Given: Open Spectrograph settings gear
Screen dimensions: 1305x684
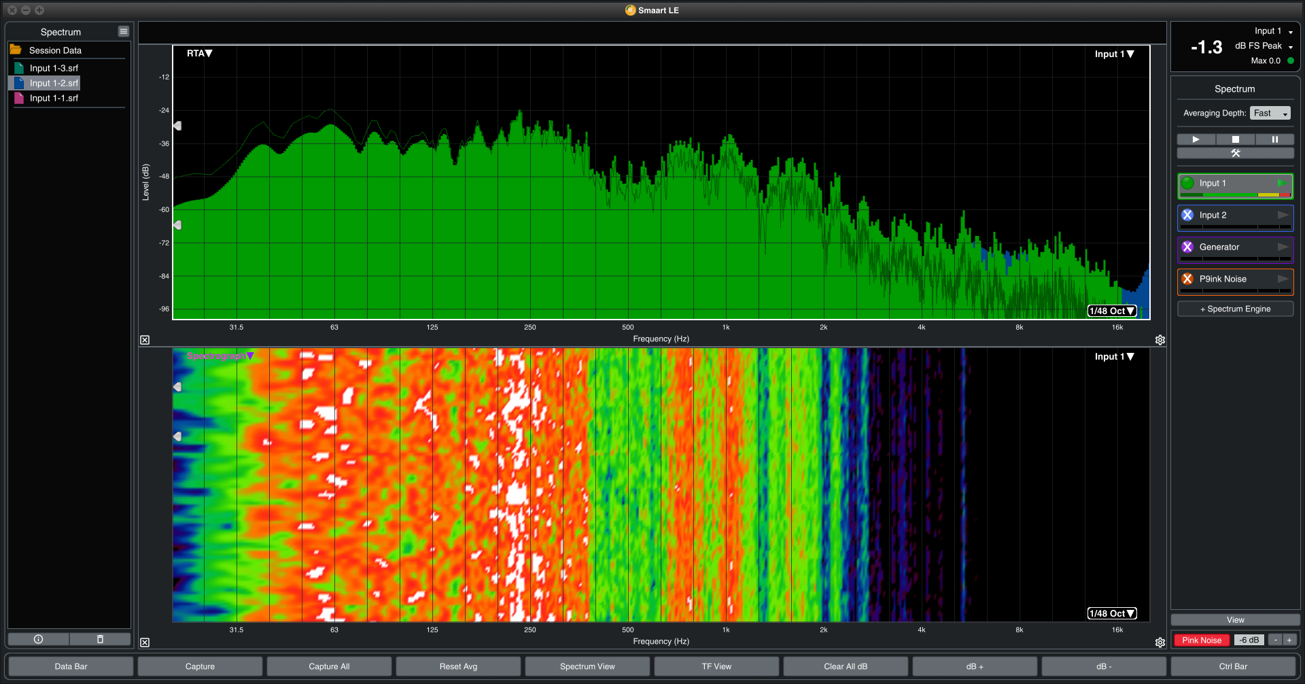Looking at the screenshot, I should pyautogui.click(x=1160, y=643).
